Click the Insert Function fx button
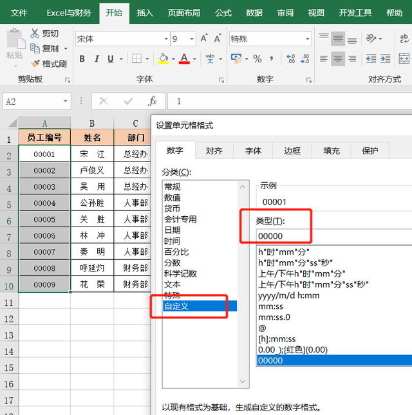412x415 pixels. tap(153, 101)
